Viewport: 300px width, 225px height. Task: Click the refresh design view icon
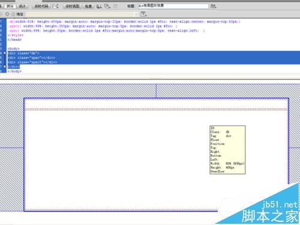115,7
